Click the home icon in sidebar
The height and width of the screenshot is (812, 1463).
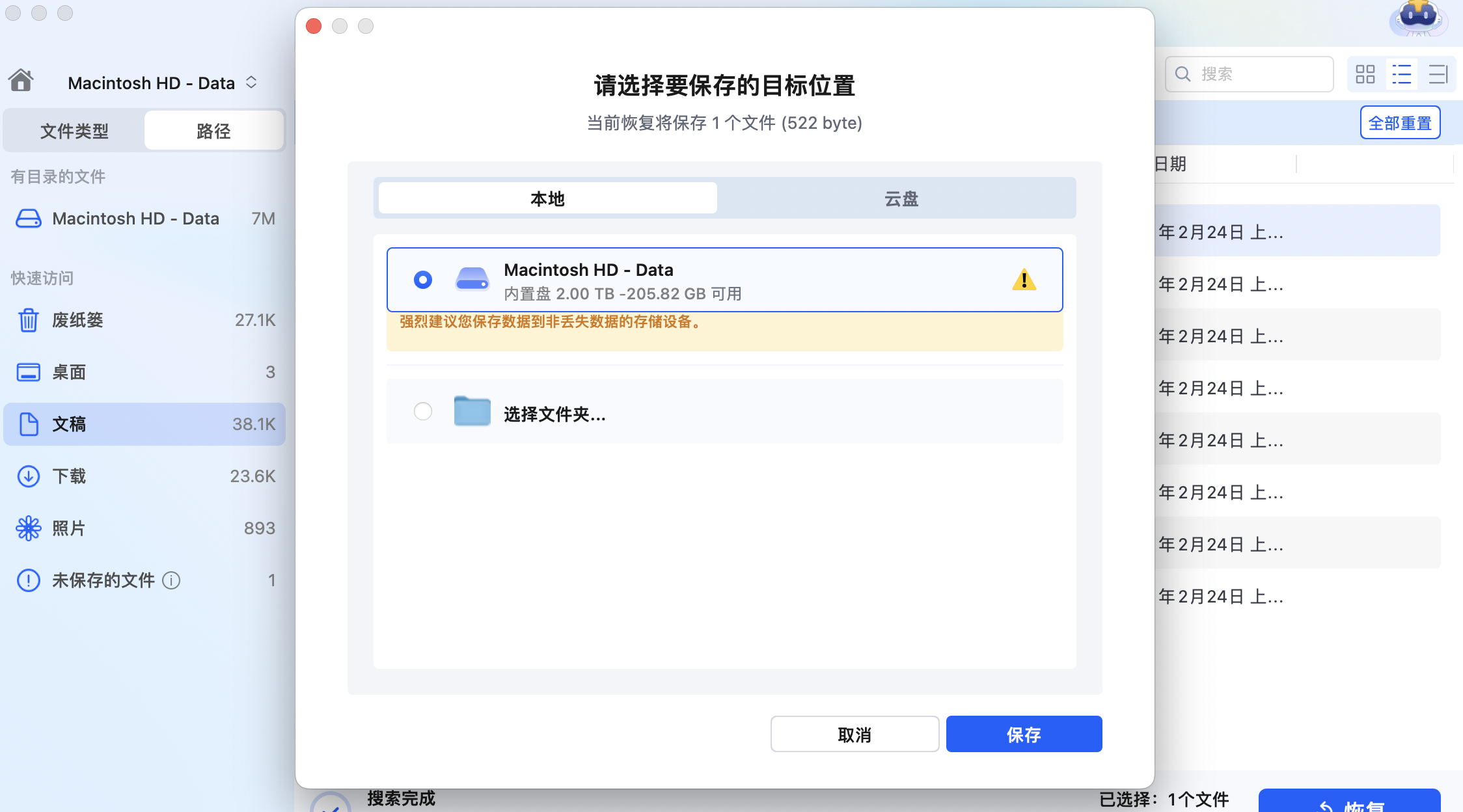(21, 80)
